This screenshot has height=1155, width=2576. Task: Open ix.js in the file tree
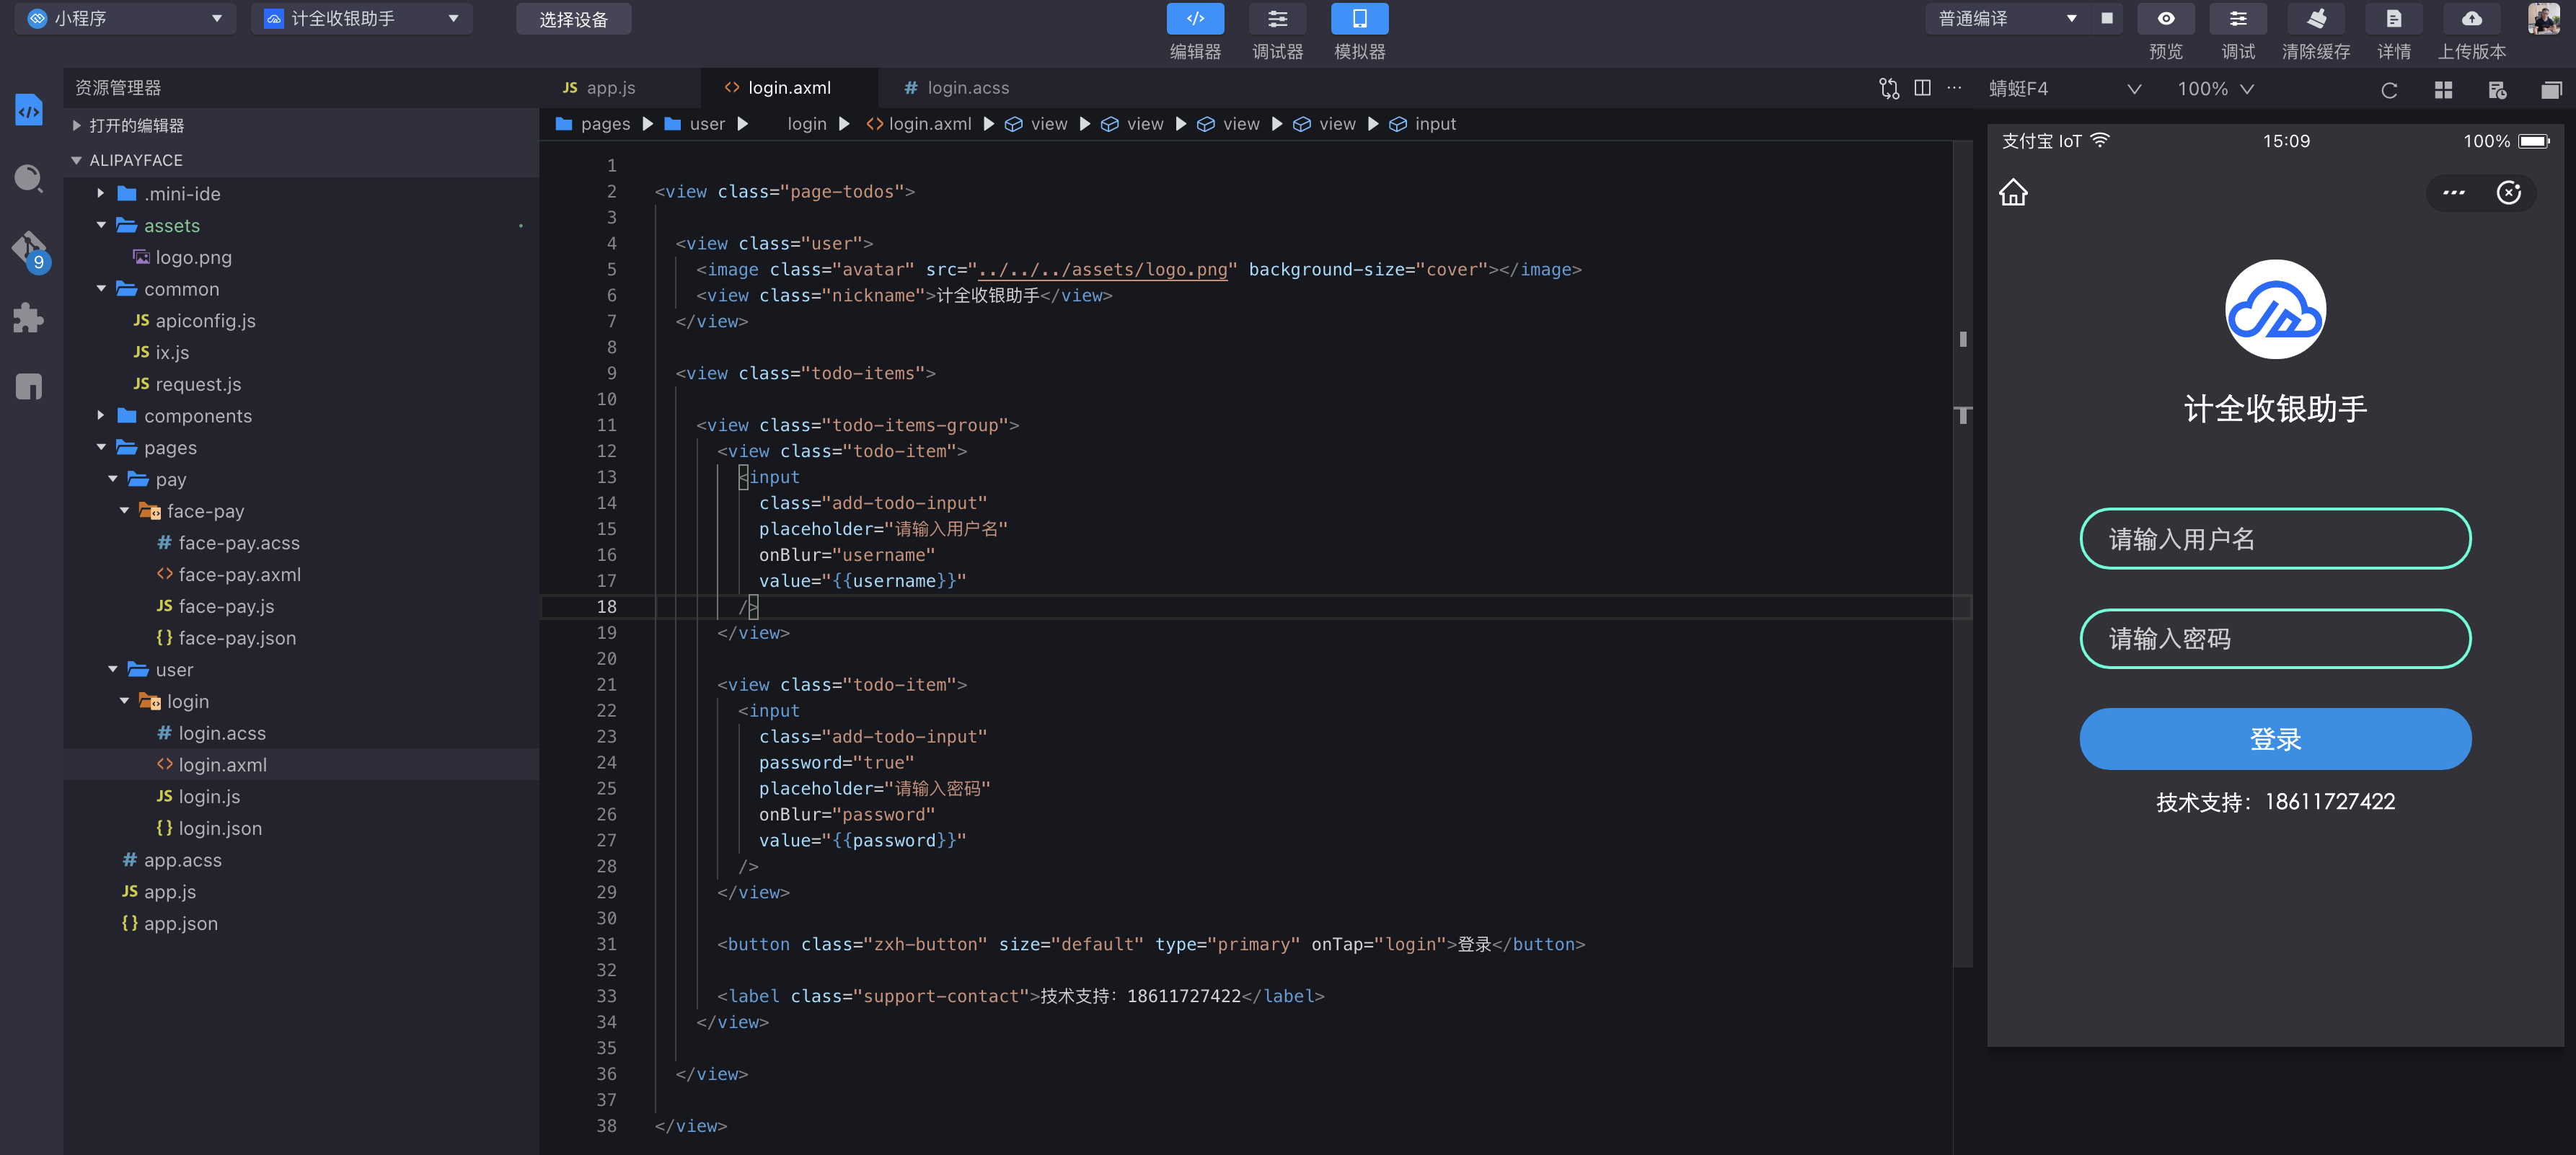(x=172, y=352)
